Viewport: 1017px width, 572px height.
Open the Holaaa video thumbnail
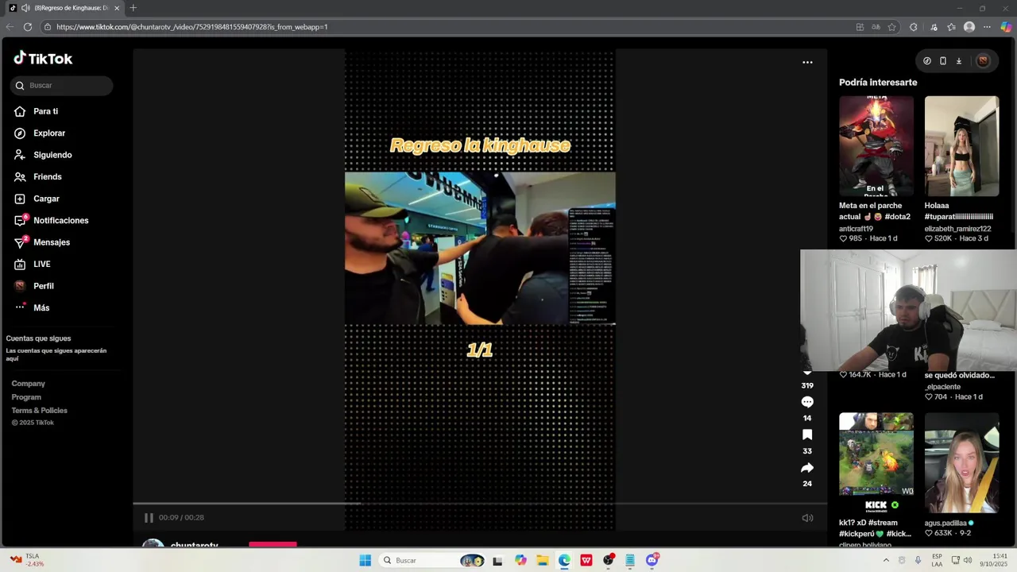961,146
